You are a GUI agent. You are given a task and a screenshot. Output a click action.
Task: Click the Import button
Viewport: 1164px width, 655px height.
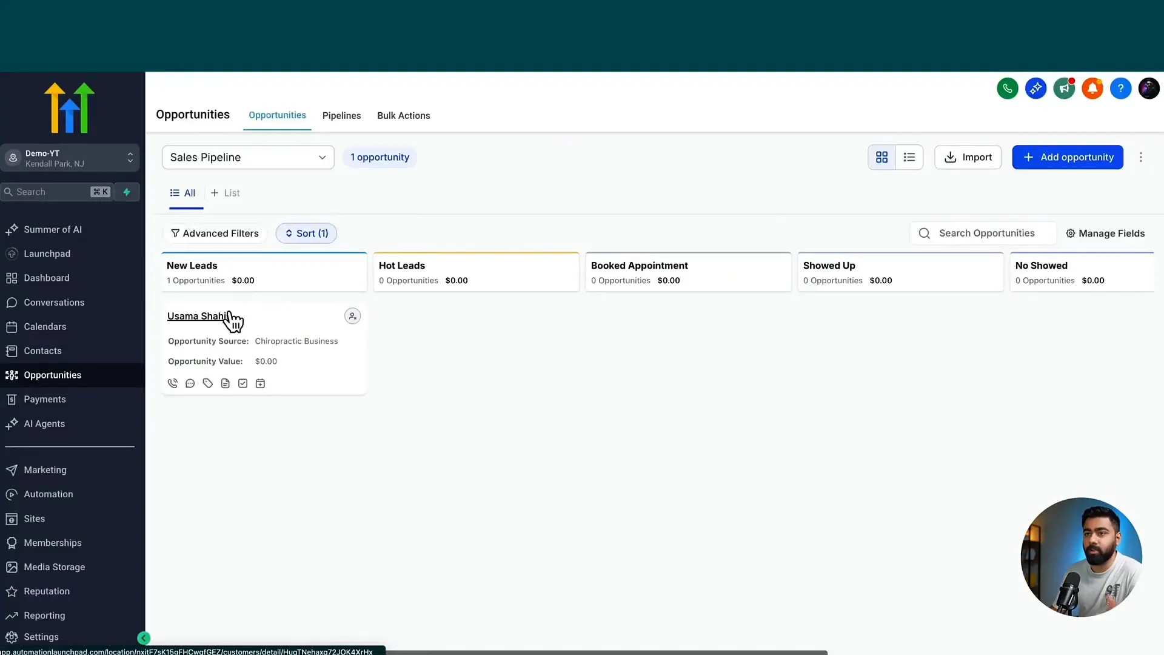968,157
